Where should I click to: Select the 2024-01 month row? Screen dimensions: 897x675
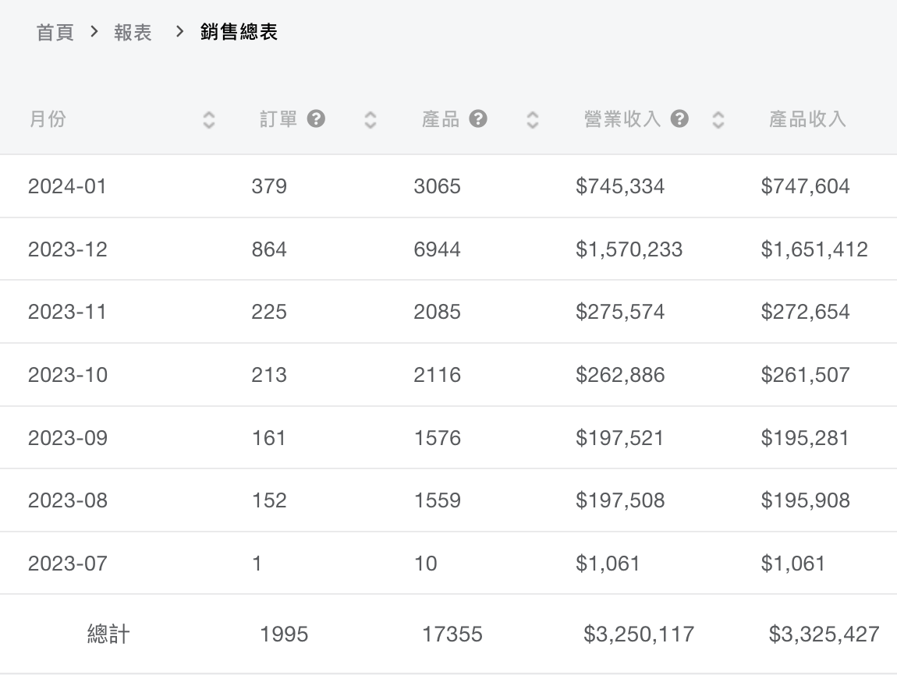coord(67,186)
